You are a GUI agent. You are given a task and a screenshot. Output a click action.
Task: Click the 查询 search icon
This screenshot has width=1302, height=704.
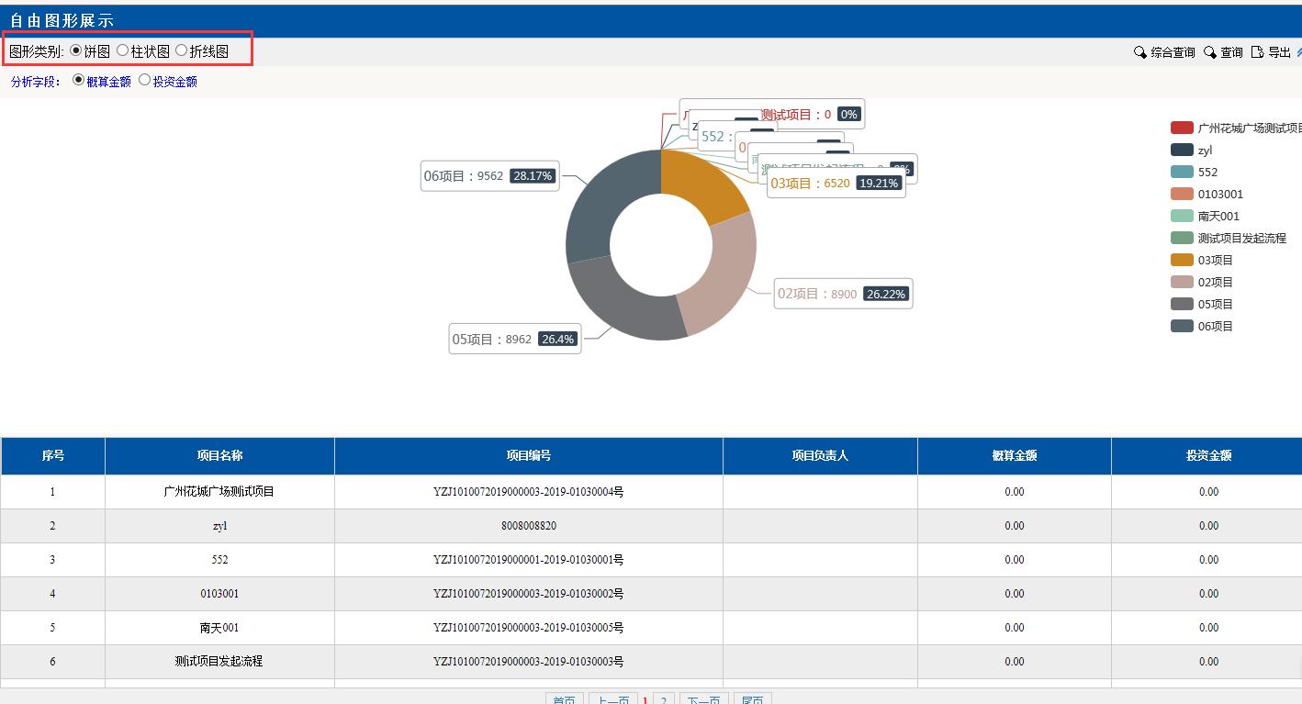coord(1210,52)
